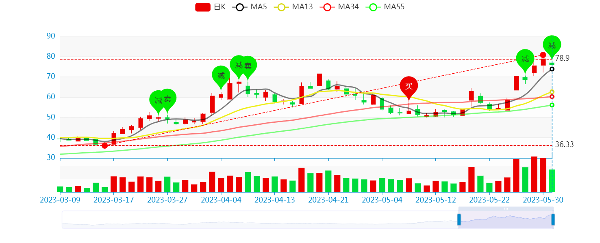Image resolution: width=600 pixels, height=243 pixels.
Task: Click the MA55 green end-point circle
Action: [x=552, y=105]
